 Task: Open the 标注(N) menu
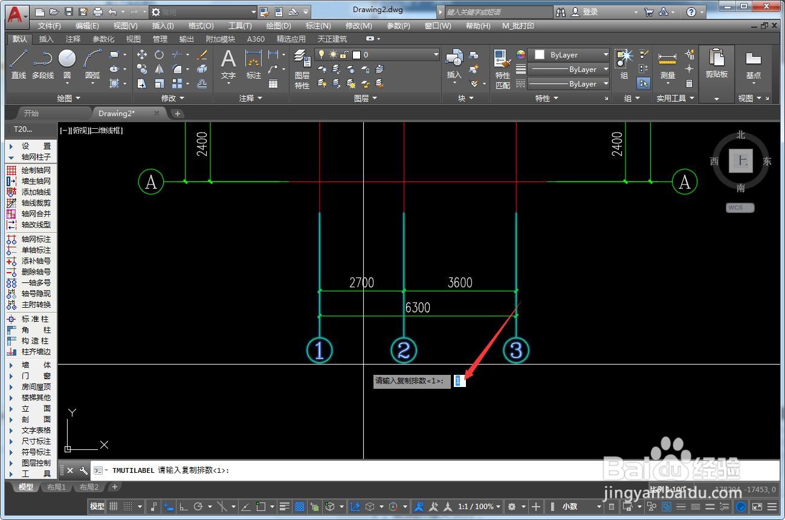tap(318, 26)
